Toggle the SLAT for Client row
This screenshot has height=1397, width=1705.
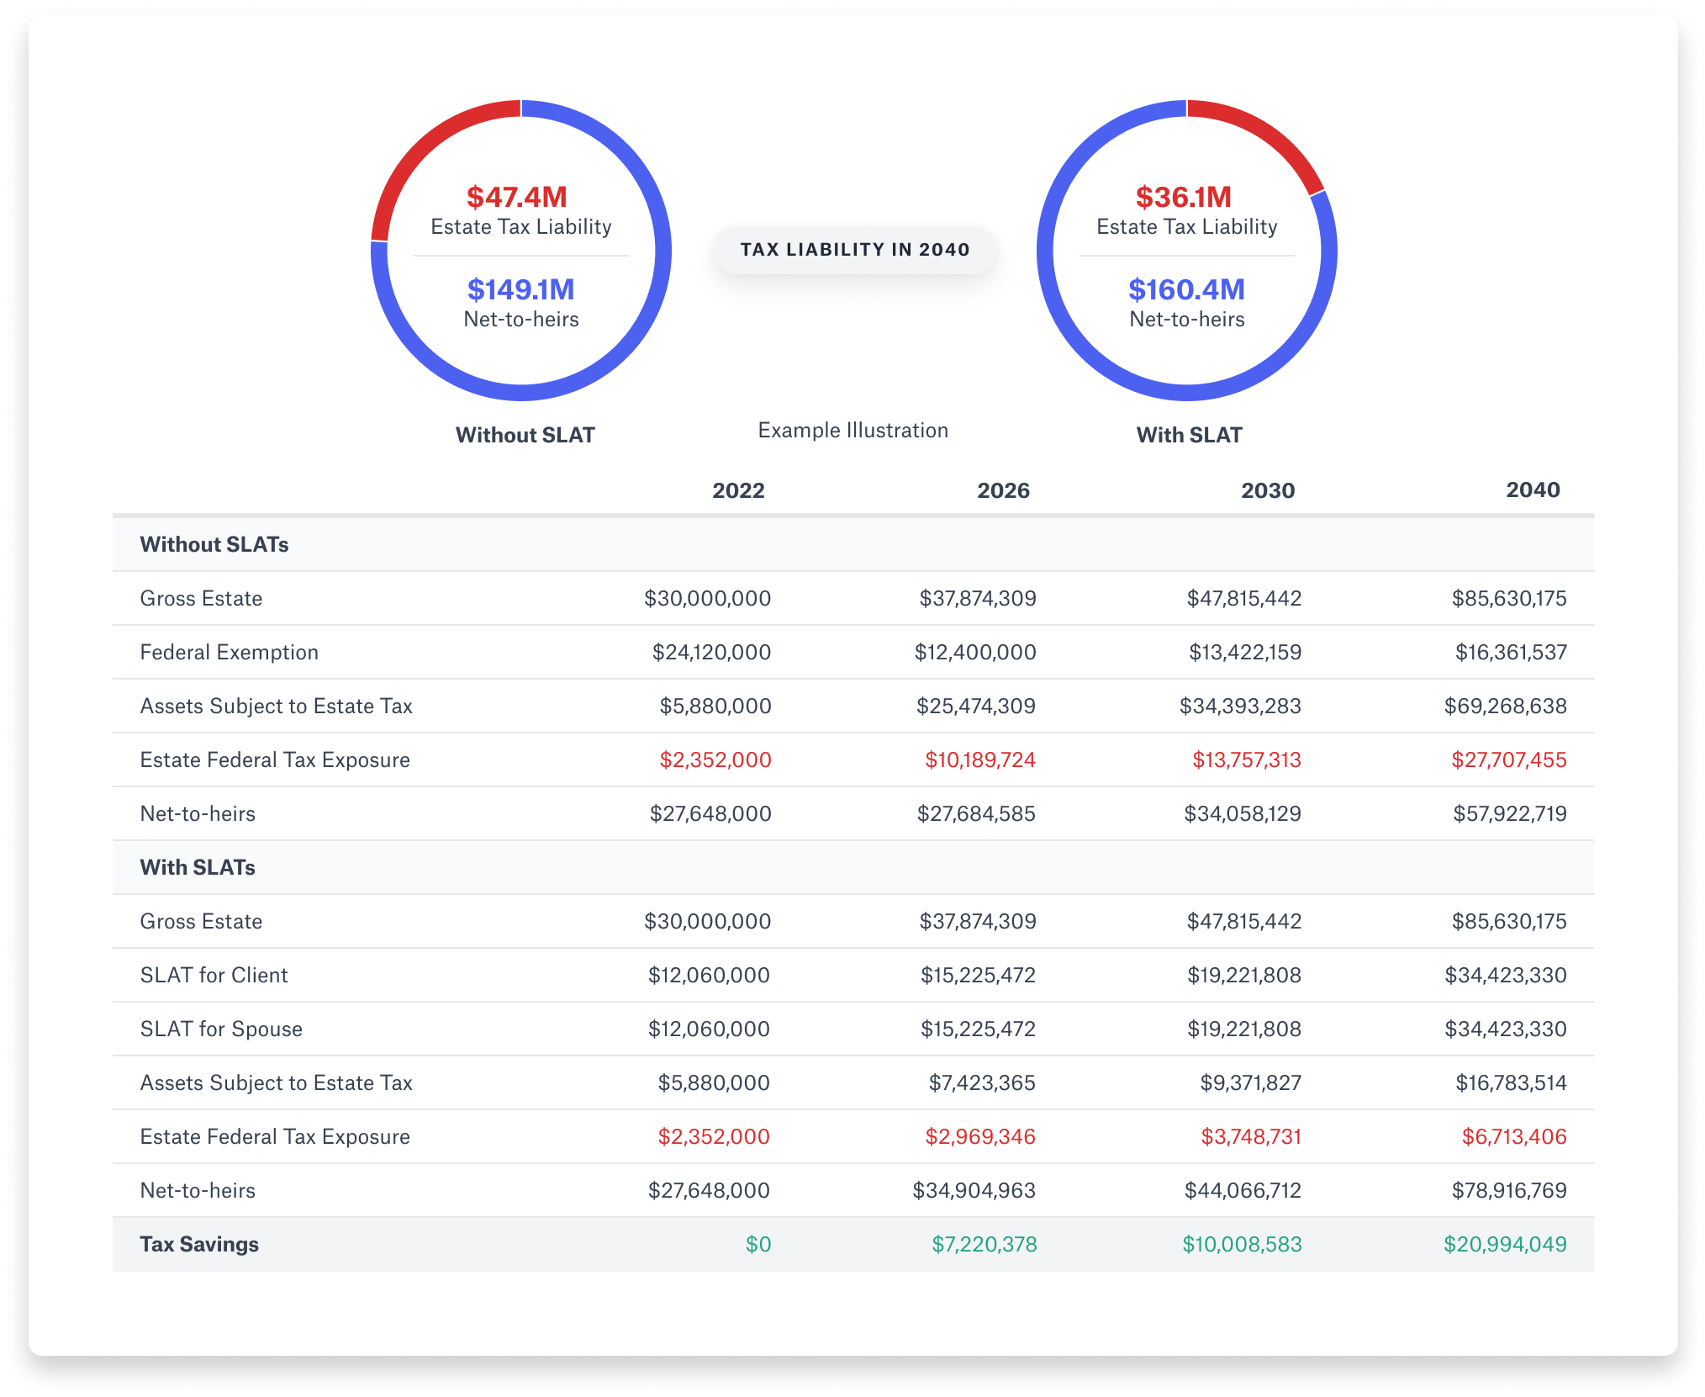(x=214, y=975)
